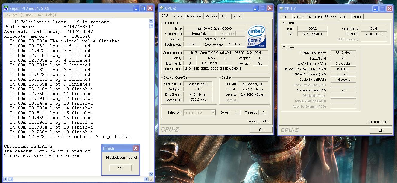Click OK in the Finish dialog
The image size is (397, 183).
pos(120,168)
